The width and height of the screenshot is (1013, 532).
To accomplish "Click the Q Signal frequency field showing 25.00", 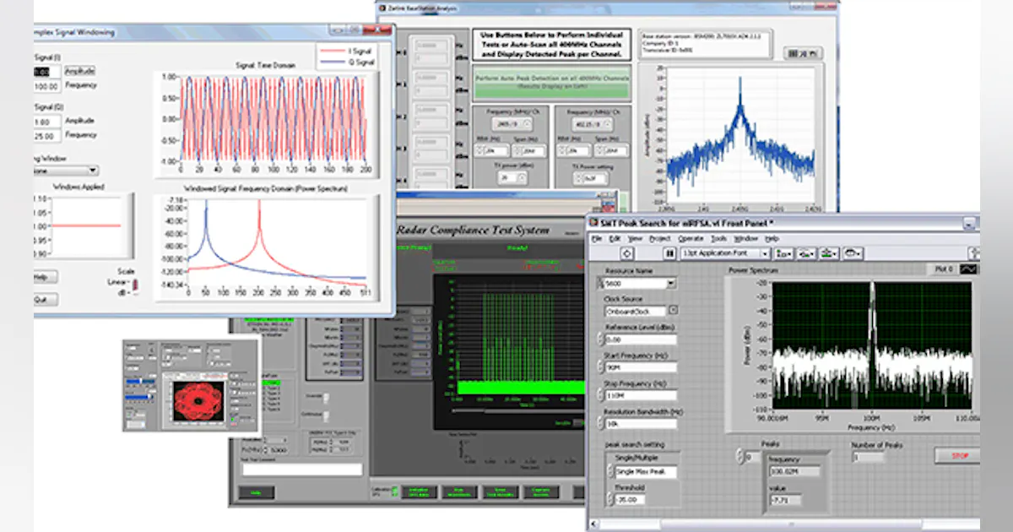I will [x=46, y=135].
